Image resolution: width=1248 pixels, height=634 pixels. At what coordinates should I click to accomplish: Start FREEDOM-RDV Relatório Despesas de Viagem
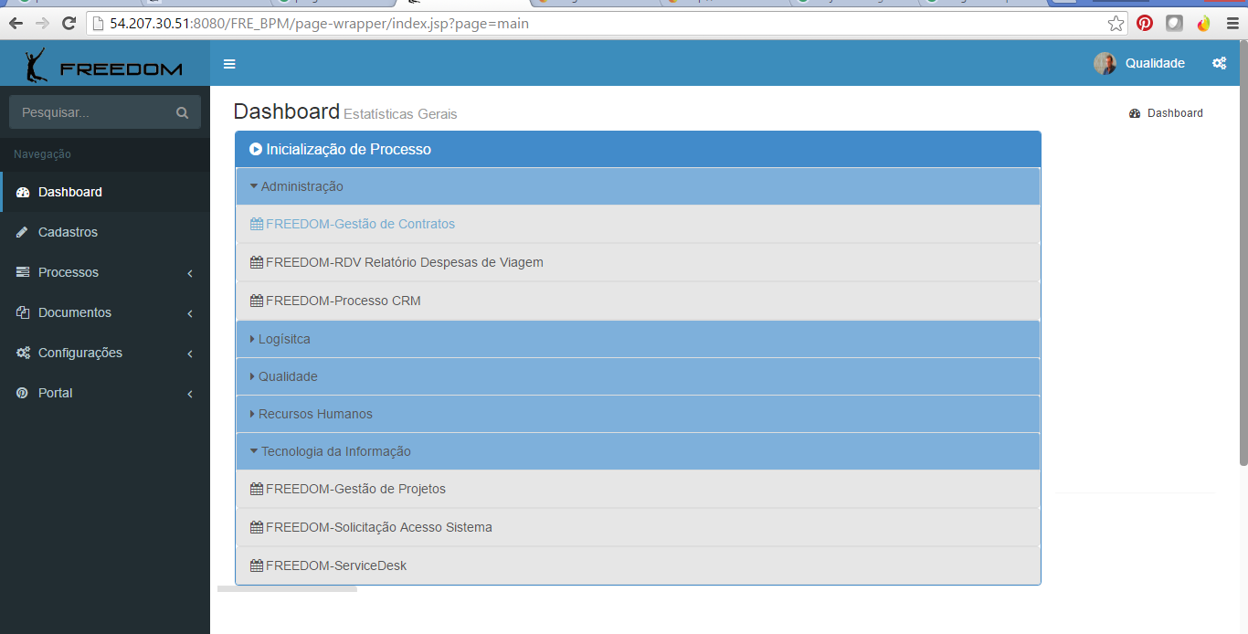point(405,262)
